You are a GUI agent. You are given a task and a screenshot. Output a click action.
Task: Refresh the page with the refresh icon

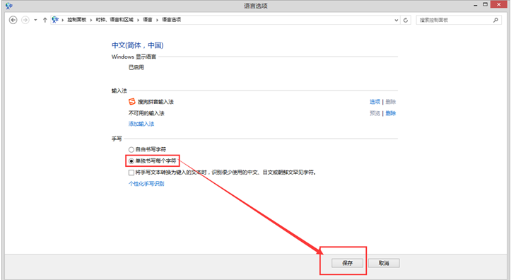point(406,20)
